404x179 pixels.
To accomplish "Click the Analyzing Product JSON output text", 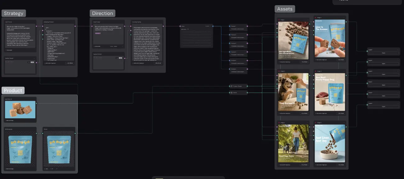I will tap(59, 42).
